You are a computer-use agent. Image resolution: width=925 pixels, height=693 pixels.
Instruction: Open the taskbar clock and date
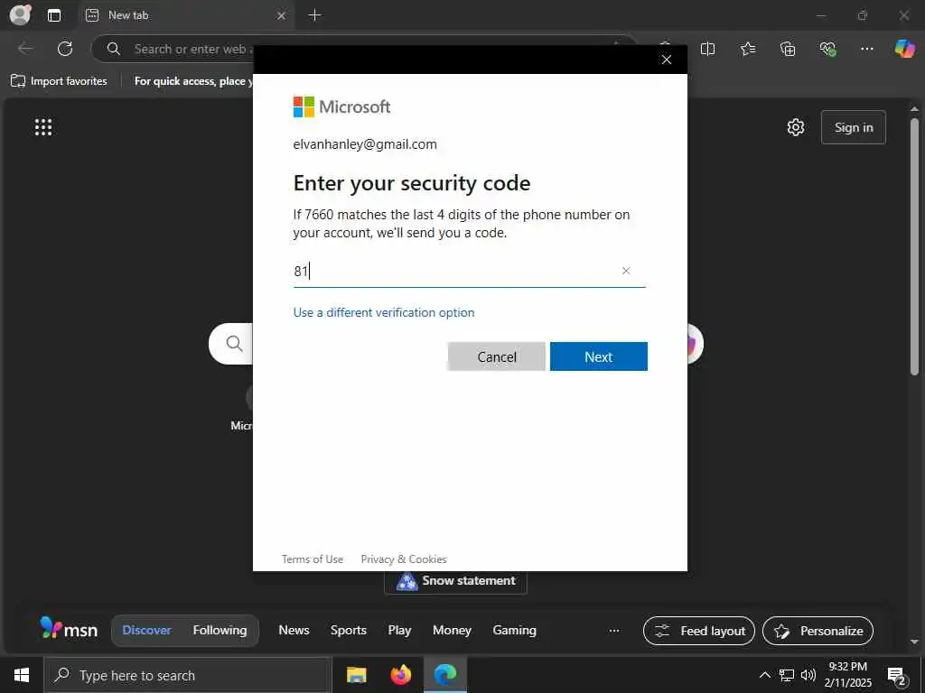tap(847, 675)
